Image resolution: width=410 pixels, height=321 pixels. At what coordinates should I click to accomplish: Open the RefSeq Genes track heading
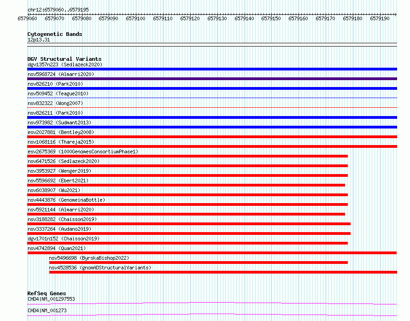47,293
